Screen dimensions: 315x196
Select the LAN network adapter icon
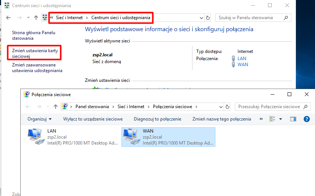point(36,137)
